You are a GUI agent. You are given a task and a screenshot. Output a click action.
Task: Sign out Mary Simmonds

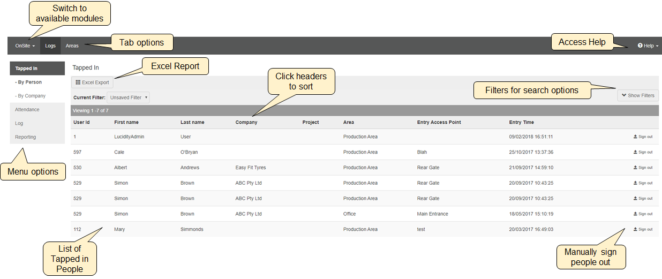pos(643,229)
